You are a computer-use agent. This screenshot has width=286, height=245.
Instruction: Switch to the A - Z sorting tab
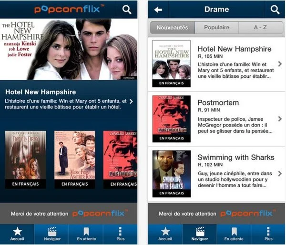(x=261, y=27)
